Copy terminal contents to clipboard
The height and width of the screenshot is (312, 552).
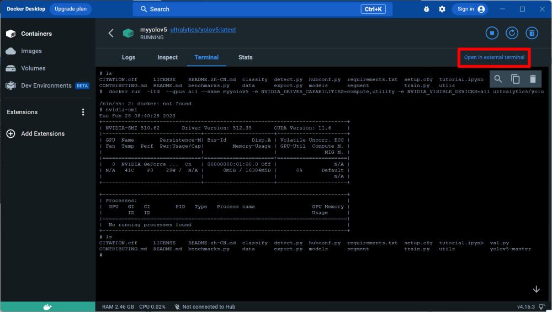pyautogui.click(x=516, y=79)
